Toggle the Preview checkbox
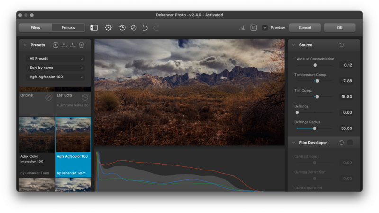Screen dimensions: 379x213 (x=265, y=28)
